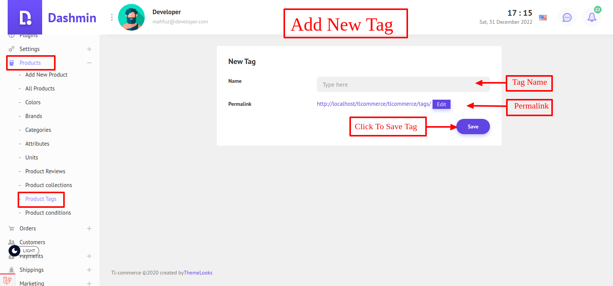Expand the Settings submenu plus sign

point(89,49)
